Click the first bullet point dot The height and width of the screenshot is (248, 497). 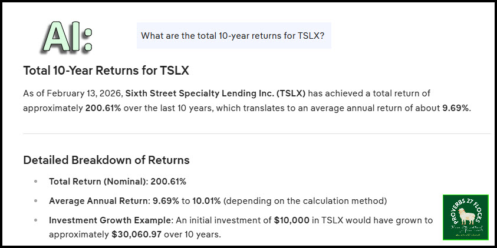pos(37,182)
